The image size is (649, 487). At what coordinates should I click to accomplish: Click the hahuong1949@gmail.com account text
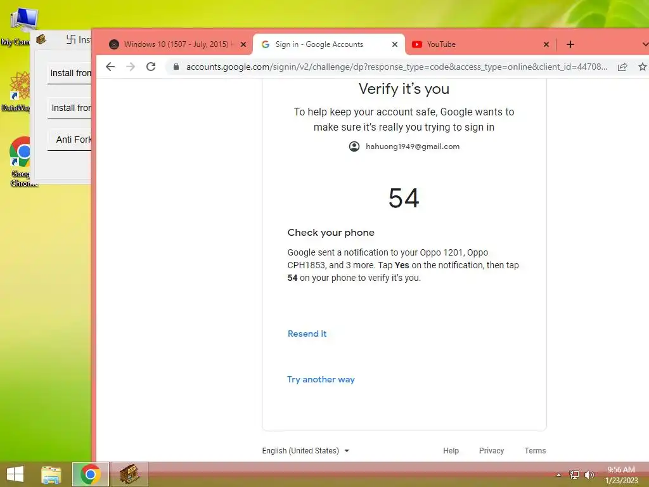[x=413, y=146]
